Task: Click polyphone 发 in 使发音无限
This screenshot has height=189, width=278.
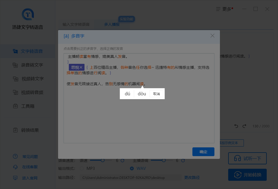Action: [x=72, y=84]
